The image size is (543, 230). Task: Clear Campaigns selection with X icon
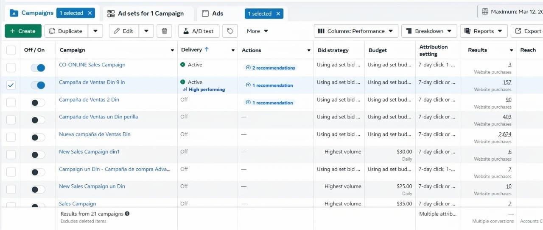[90, 13]
